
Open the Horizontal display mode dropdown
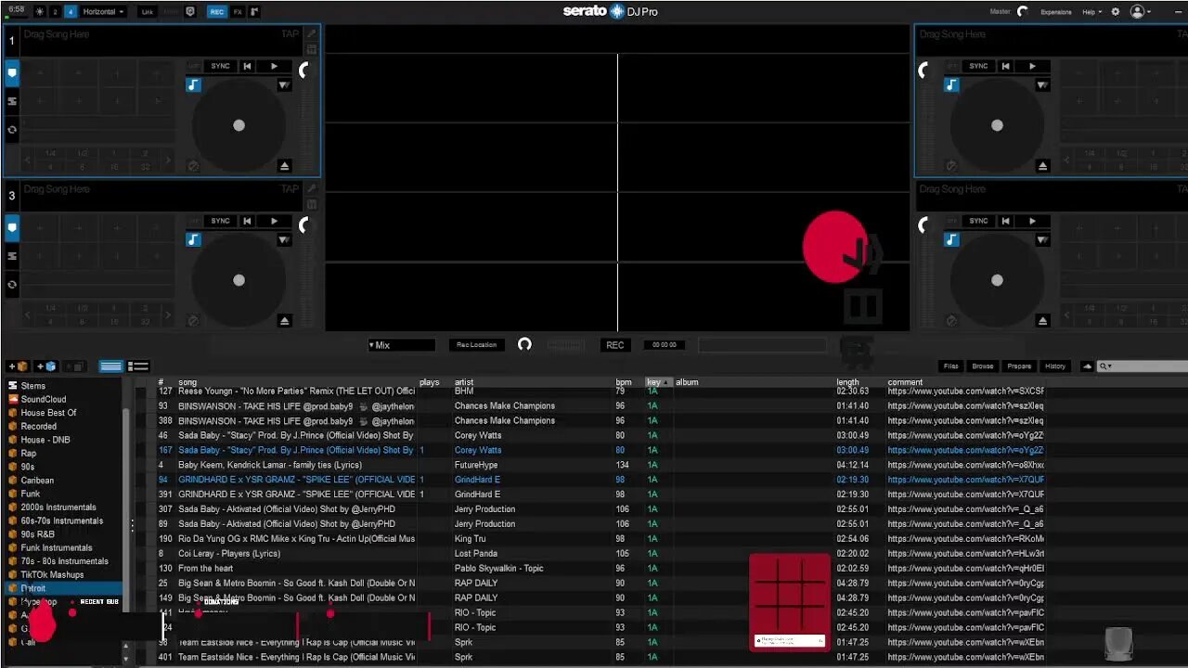click(x=104, y=12)
